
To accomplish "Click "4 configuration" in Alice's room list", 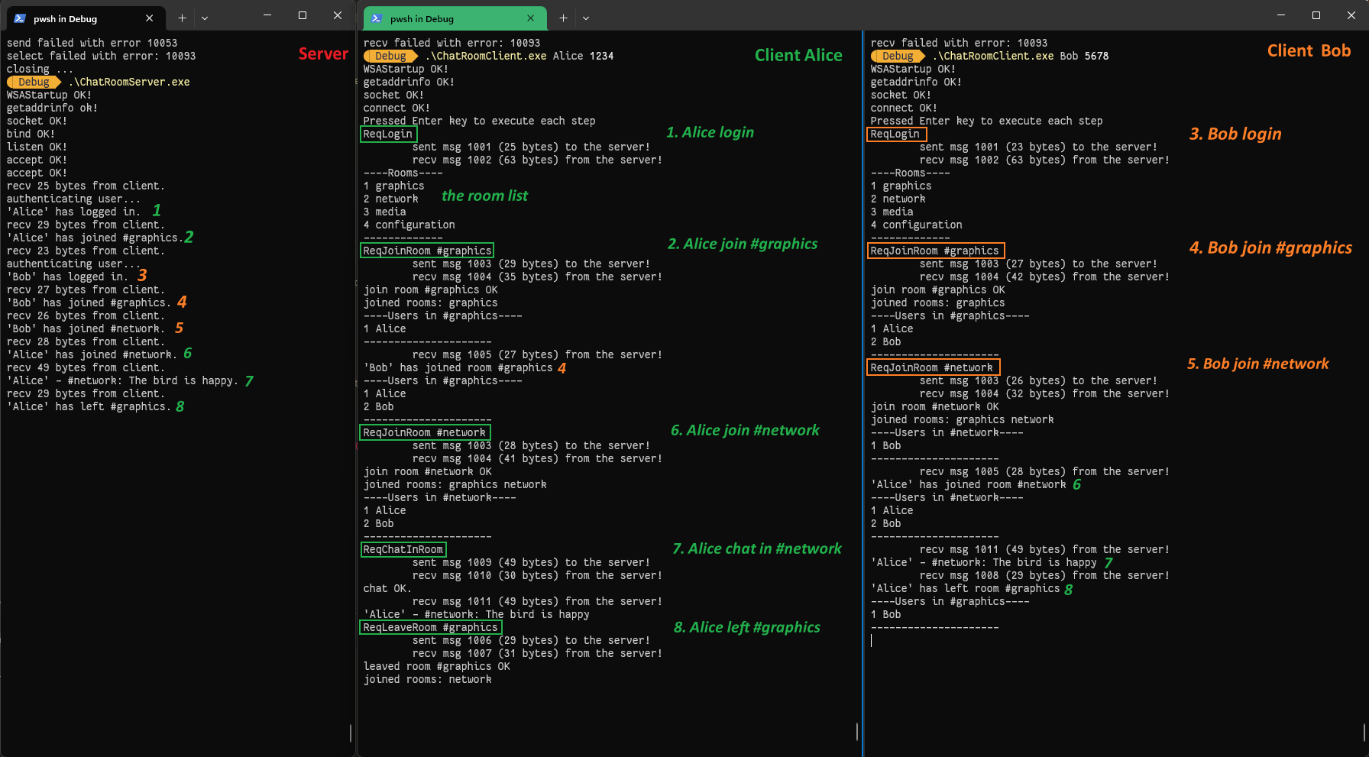I will (409, 225).
